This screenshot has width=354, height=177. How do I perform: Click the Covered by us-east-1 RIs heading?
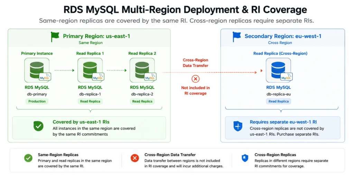click(81, 122)
